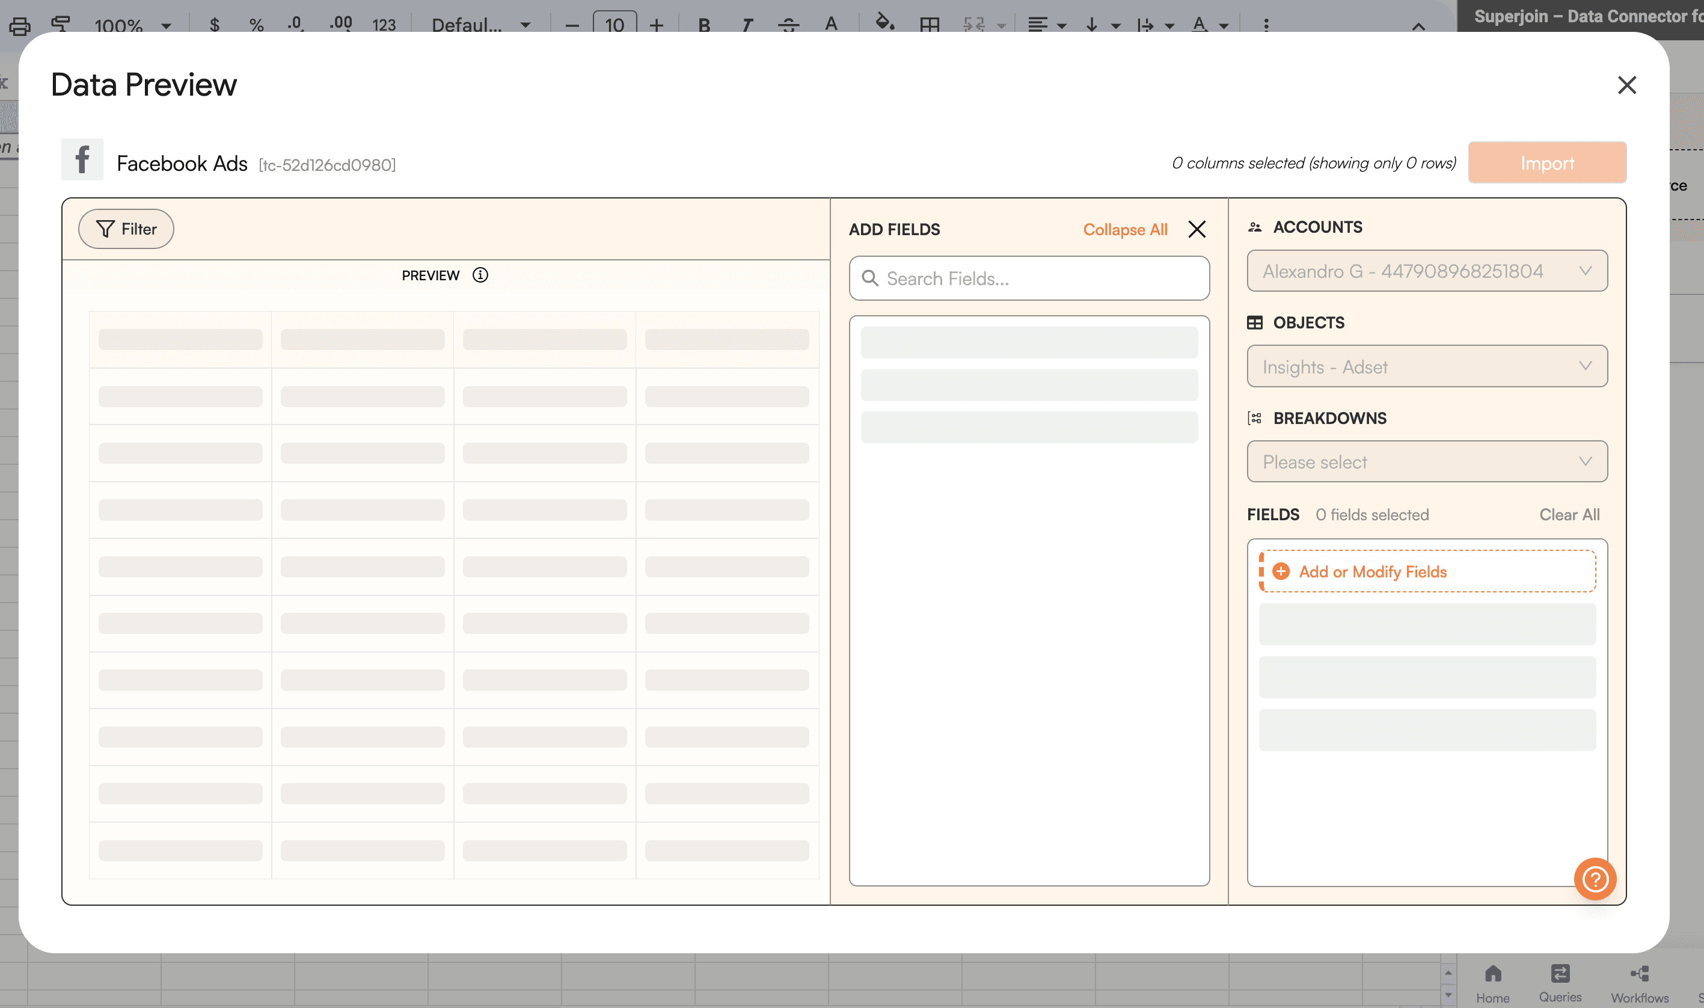Click Clear All fields link
The height and width of the screenshot is (1008, 1704).
[x=1569, y=515]
